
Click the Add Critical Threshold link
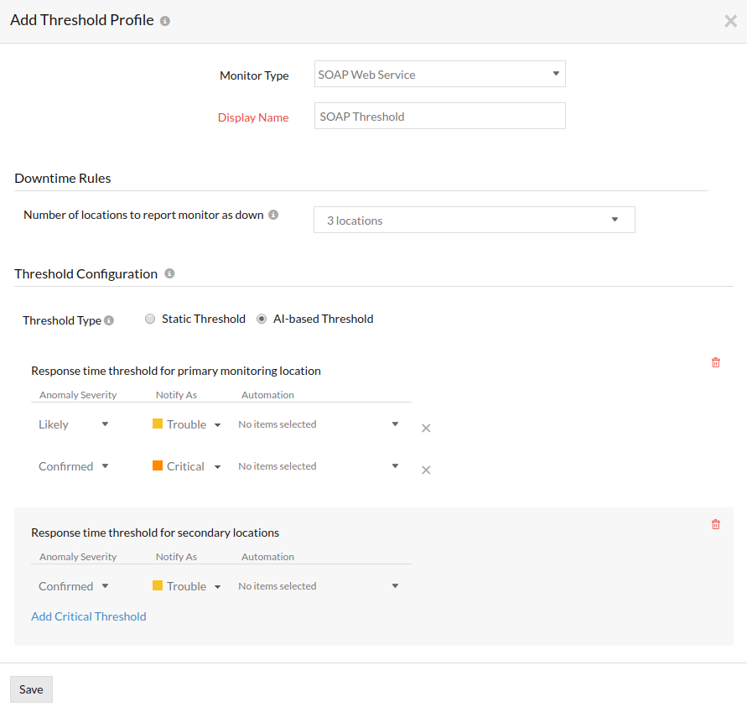click(x=89, y=616)
